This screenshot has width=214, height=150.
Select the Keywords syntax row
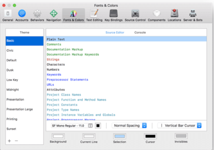[127, 74]
